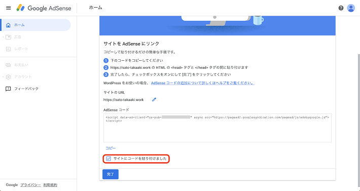Open the プライバシー footer link
Image resolution: width=360 pixels, height=191 pixels.
coord(31,185)
